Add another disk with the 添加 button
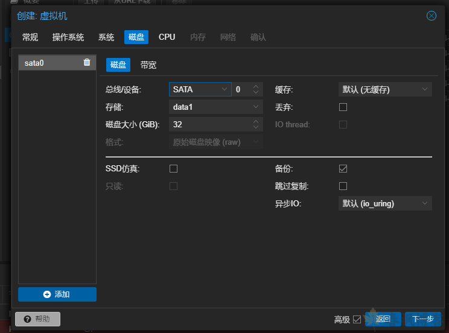Viewport: 449px width, 333px height. tap(57, 294)
